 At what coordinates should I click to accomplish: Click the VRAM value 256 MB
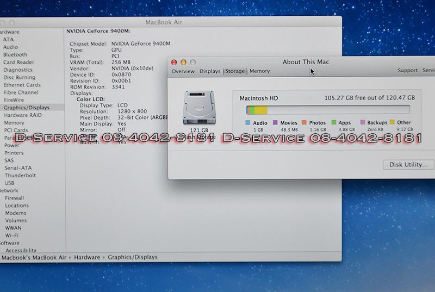(x=121, y=62)
